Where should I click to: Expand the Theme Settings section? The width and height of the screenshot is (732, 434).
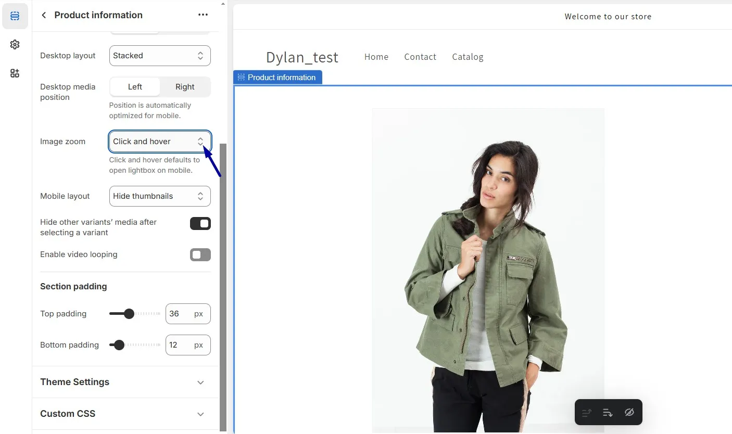[x=125, y=382]
